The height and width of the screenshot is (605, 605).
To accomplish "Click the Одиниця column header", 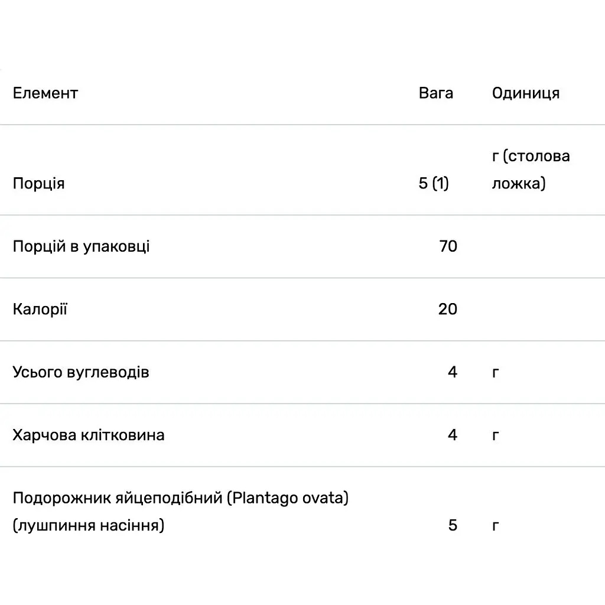I will pyautogui.click(x=525, y=93).
